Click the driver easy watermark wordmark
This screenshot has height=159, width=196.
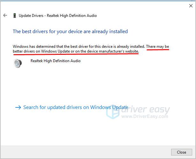tap(145, 110)
